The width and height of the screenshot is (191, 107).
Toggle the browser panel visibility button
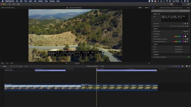click(171, 4)
